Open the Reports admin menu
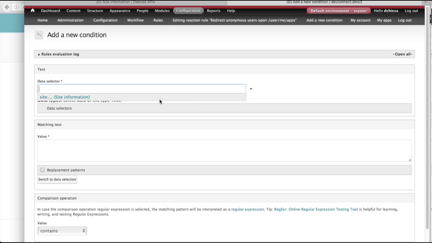 [x=214, y=10]
